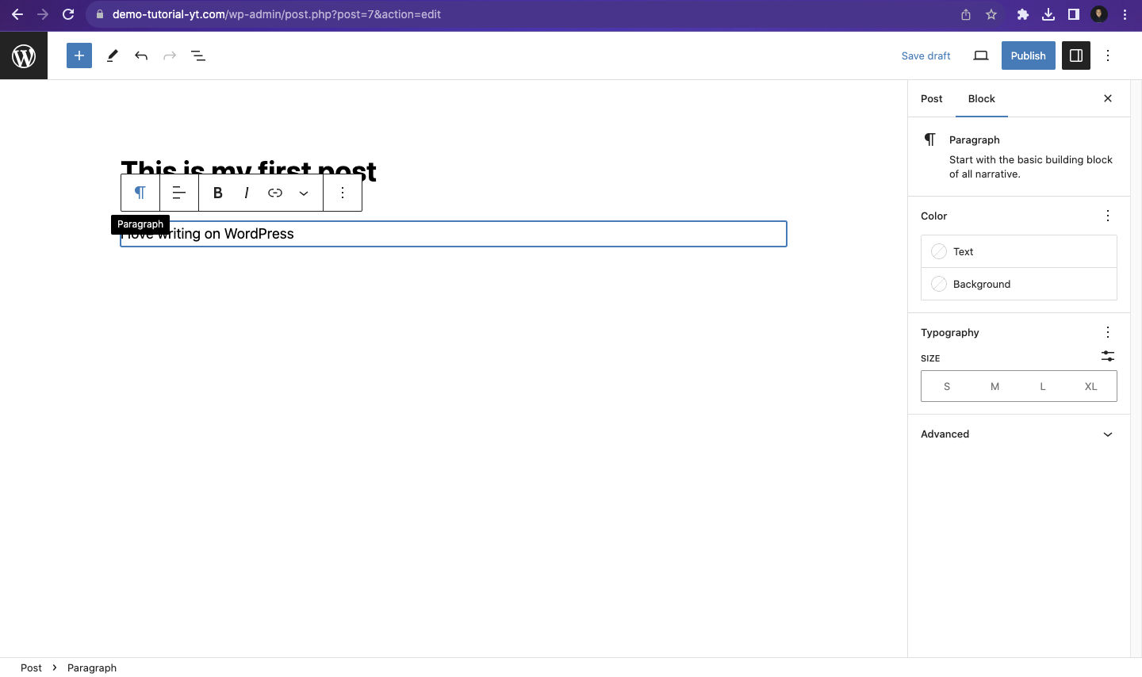This screenshot has width=1142, height=677.
Task: Select the editing Tools pencil icon
Action: coord(112,55)
